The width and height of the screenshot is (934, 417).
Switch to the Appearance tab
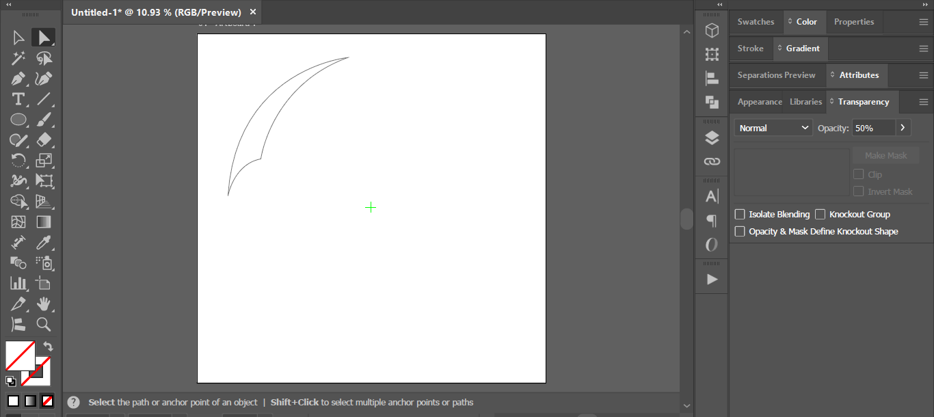tap(760, 102)
